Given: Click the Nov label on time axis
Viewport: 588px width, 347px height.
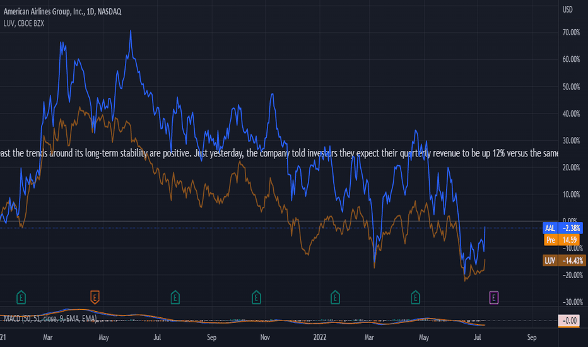Looking at the screenshot, I should (265, 338).
